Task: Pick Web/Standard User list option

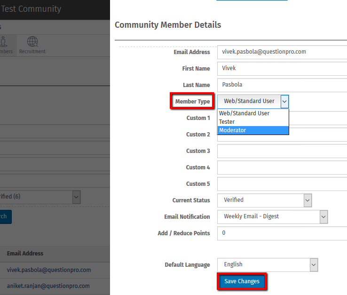Action: point(253,113)
